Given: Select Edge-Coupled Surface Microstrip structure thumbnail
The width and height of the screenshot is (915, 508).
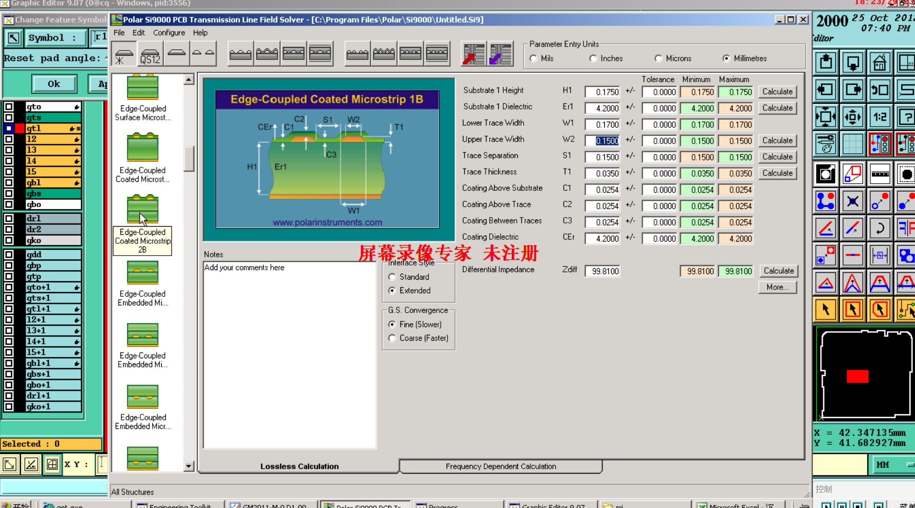Looking at the screenshot, I should tap(143, 87).
